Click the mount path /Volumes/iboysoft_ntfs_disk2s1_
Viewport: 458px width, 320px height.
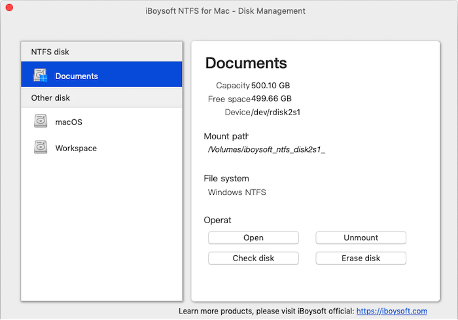[266, 150]
